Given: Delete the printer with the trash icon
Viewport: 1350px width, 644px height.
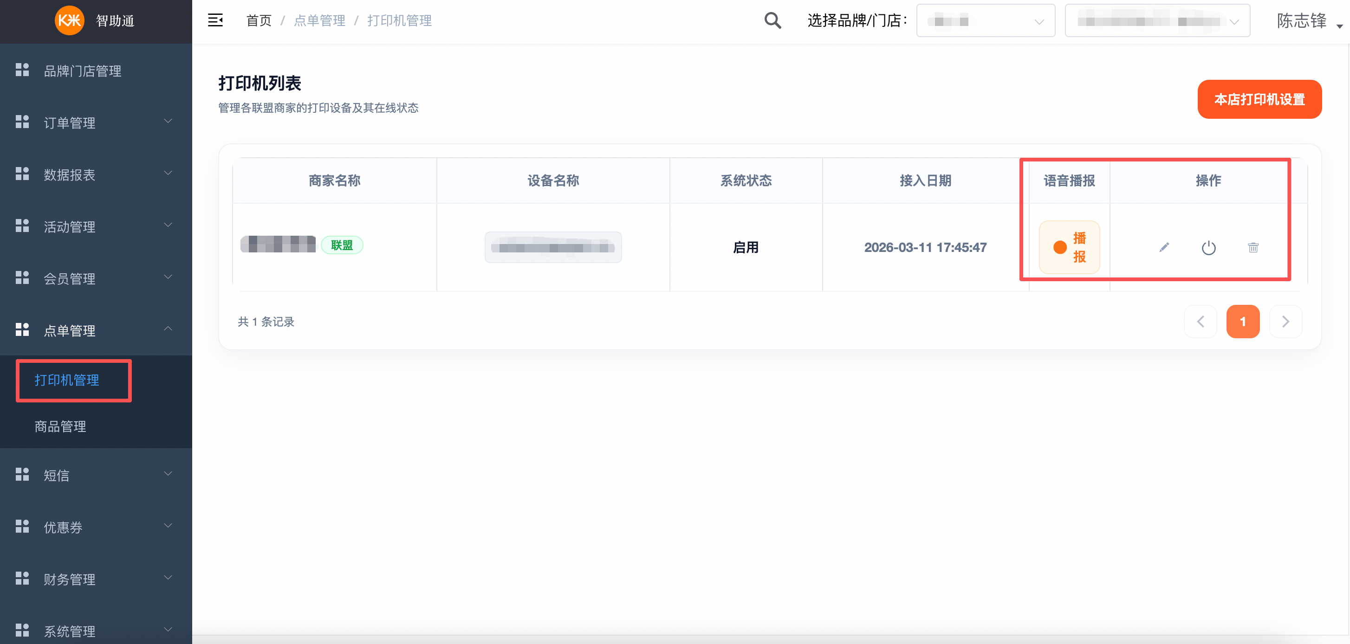Looking at the screenshot, I should 1253,247.
